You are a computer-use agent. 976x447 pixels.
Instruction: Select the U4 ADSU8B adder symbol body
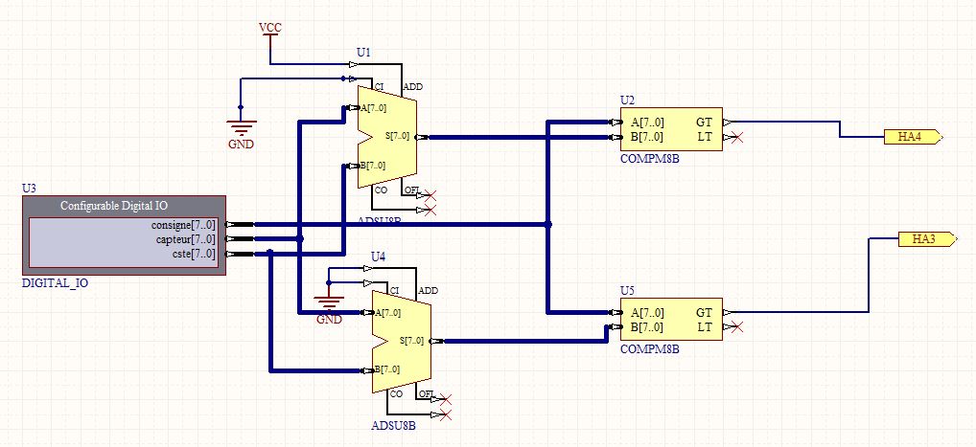[400, 342]
